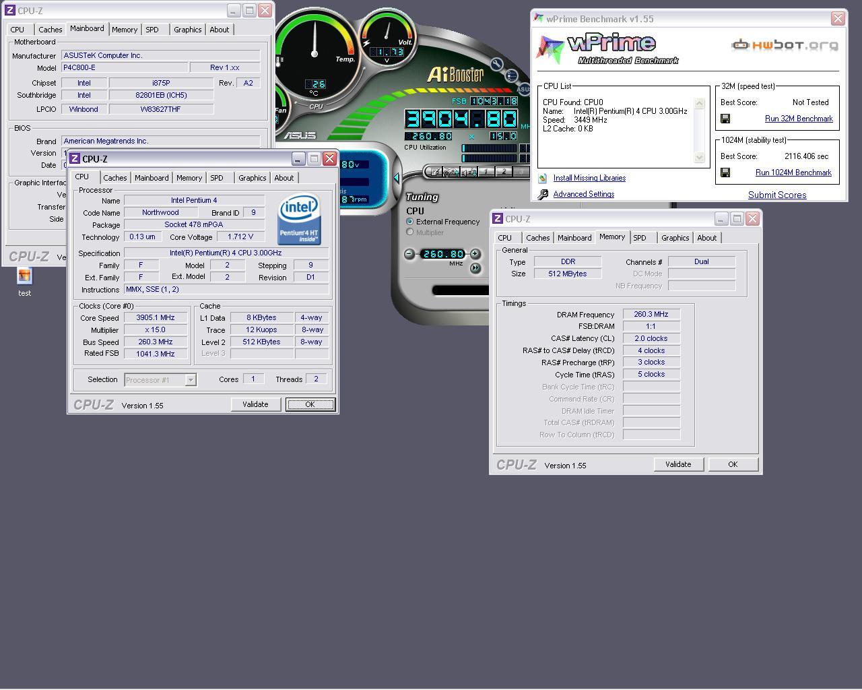Increase external frequency with plus button

(475, 254)
